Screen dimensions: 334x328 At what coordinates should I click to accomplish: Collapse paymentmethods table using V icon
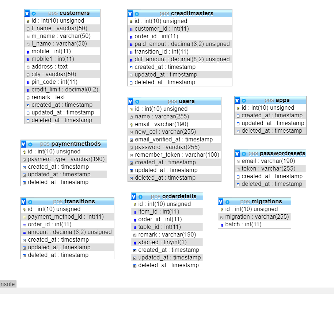pos(23,144)
